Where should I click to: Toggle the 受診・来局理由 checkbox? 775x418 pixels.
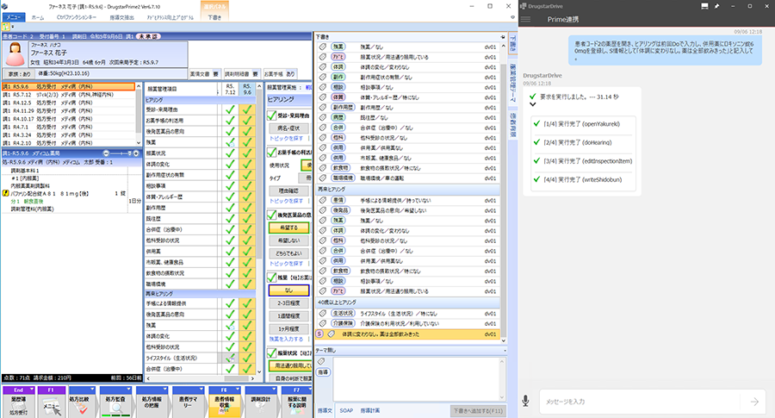pyautogui.click(x=271, y=115)
